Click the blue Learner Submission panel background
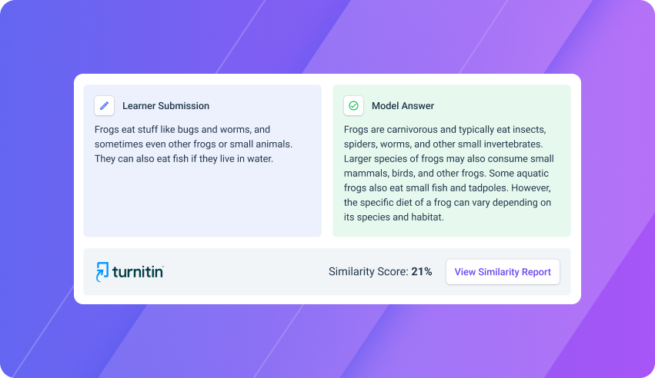655x378 pixels. 202,200
